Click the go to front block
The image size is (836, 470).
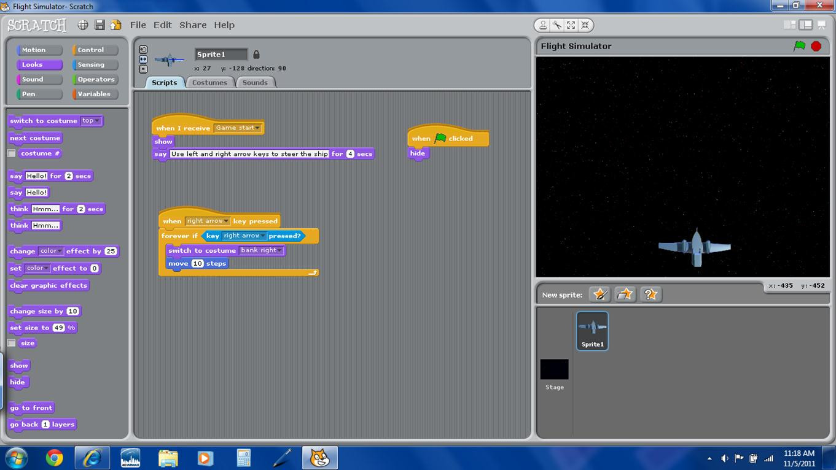(31, 408)
